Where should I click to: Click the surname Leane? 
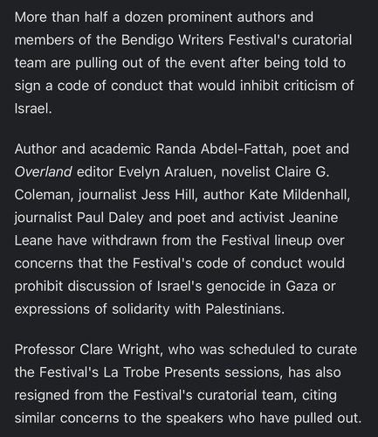[33, 240]
